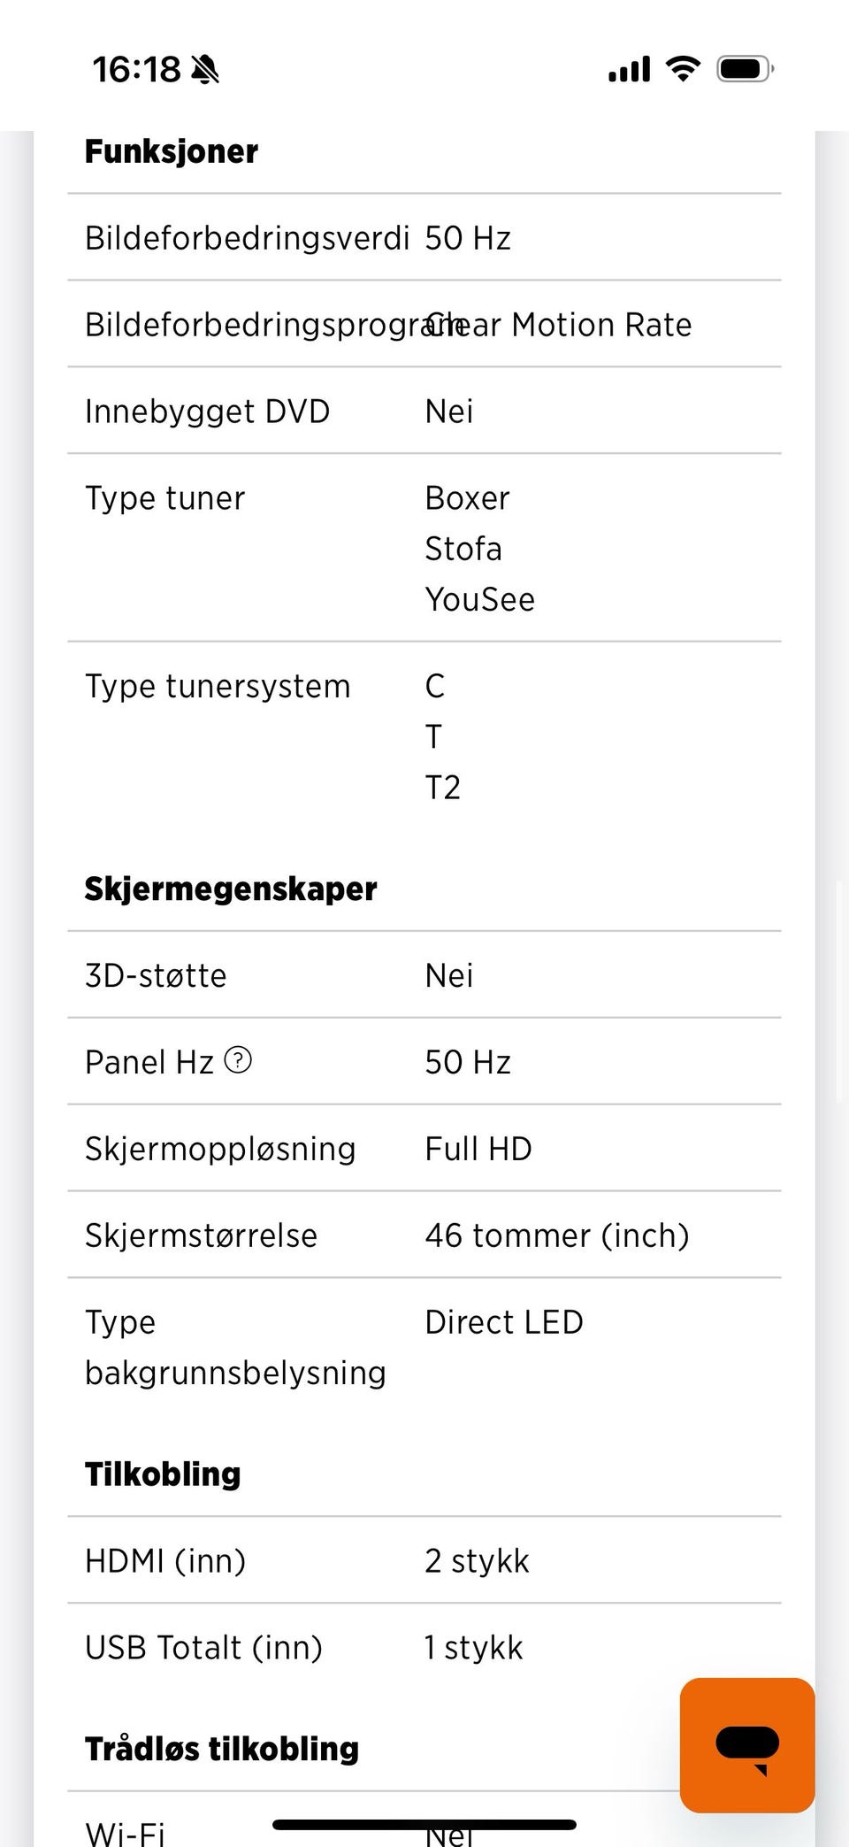Tap the 46 tommer (inch) screen size
Screen dimensions: 849x1847
[556, 1235]
